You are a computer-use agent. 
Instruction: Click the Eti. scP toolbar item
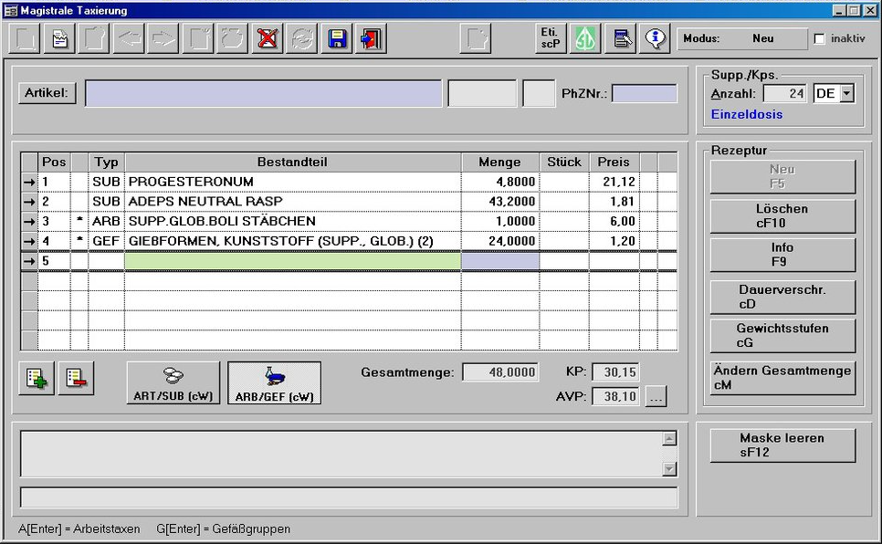click(549, 37)
